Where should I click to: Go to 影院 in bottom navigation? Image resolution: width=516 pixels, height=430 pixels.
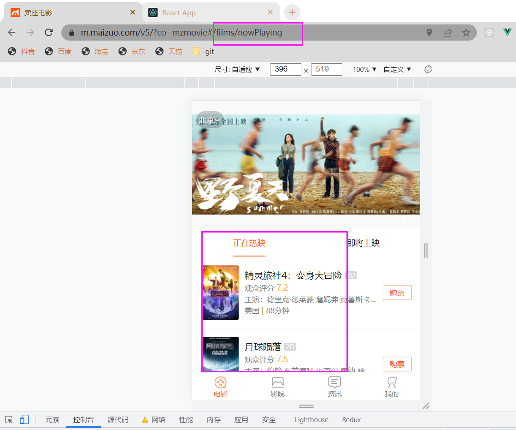[x=277, y=387]
